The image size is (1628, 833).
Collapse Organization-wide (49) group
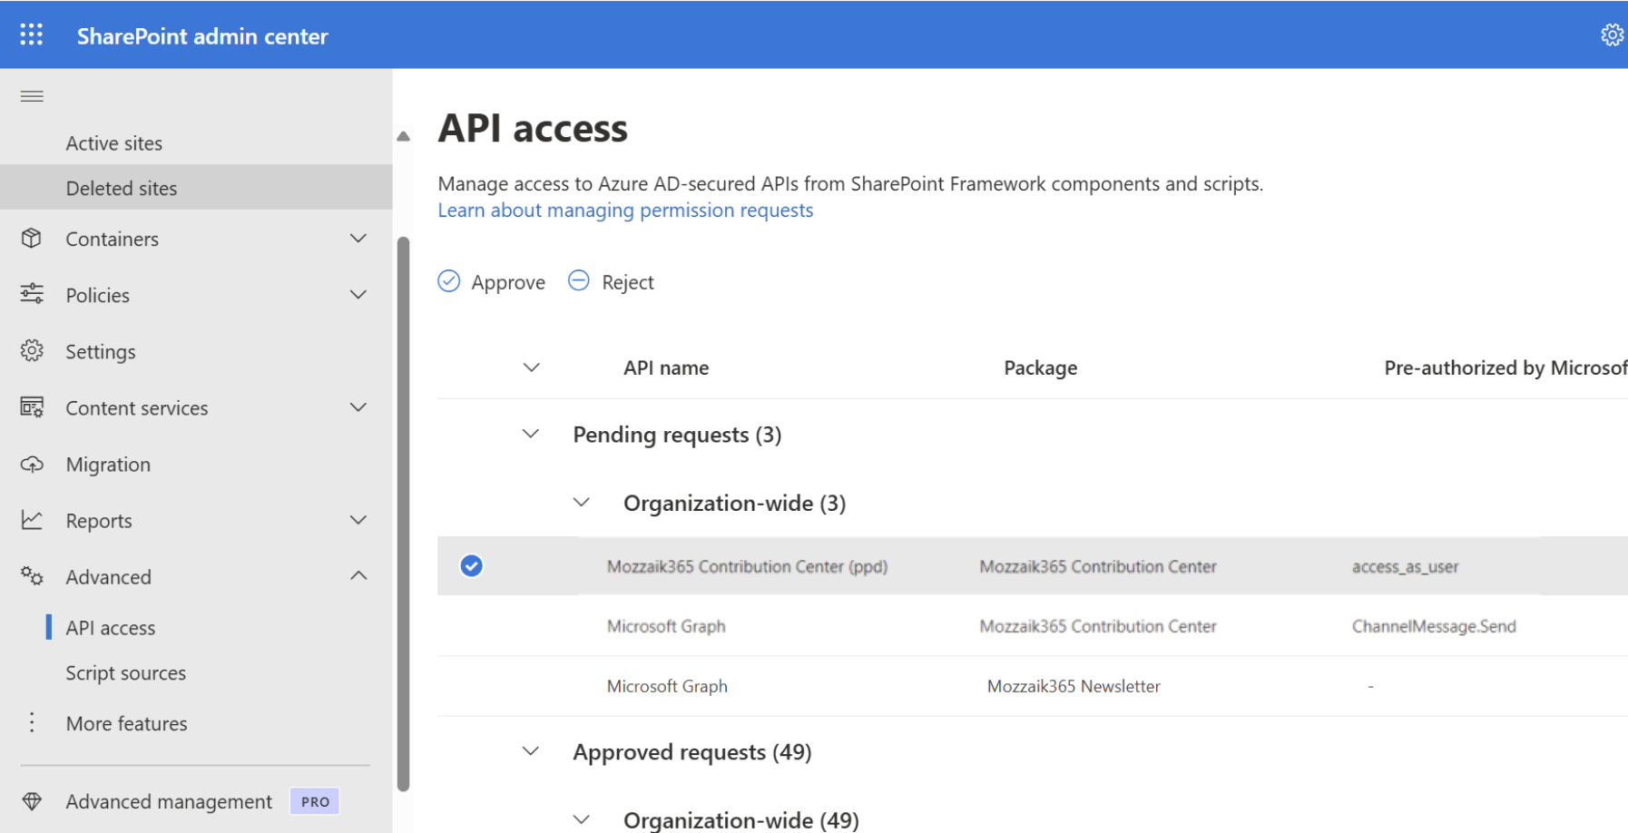tap(582, 819)
